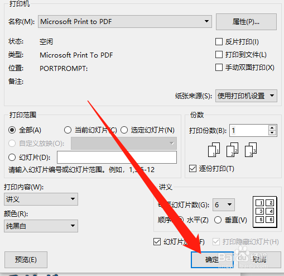Open the 纸张来源(S) paper source dropdown
This screenshot has width=284, height=276.
point(246,96)
